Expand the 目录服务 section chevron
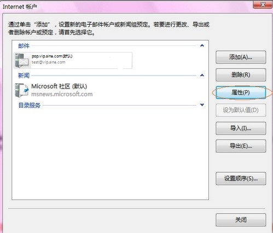Image resolution: width=273 pixels, height=233 pixels. (202, 105)
